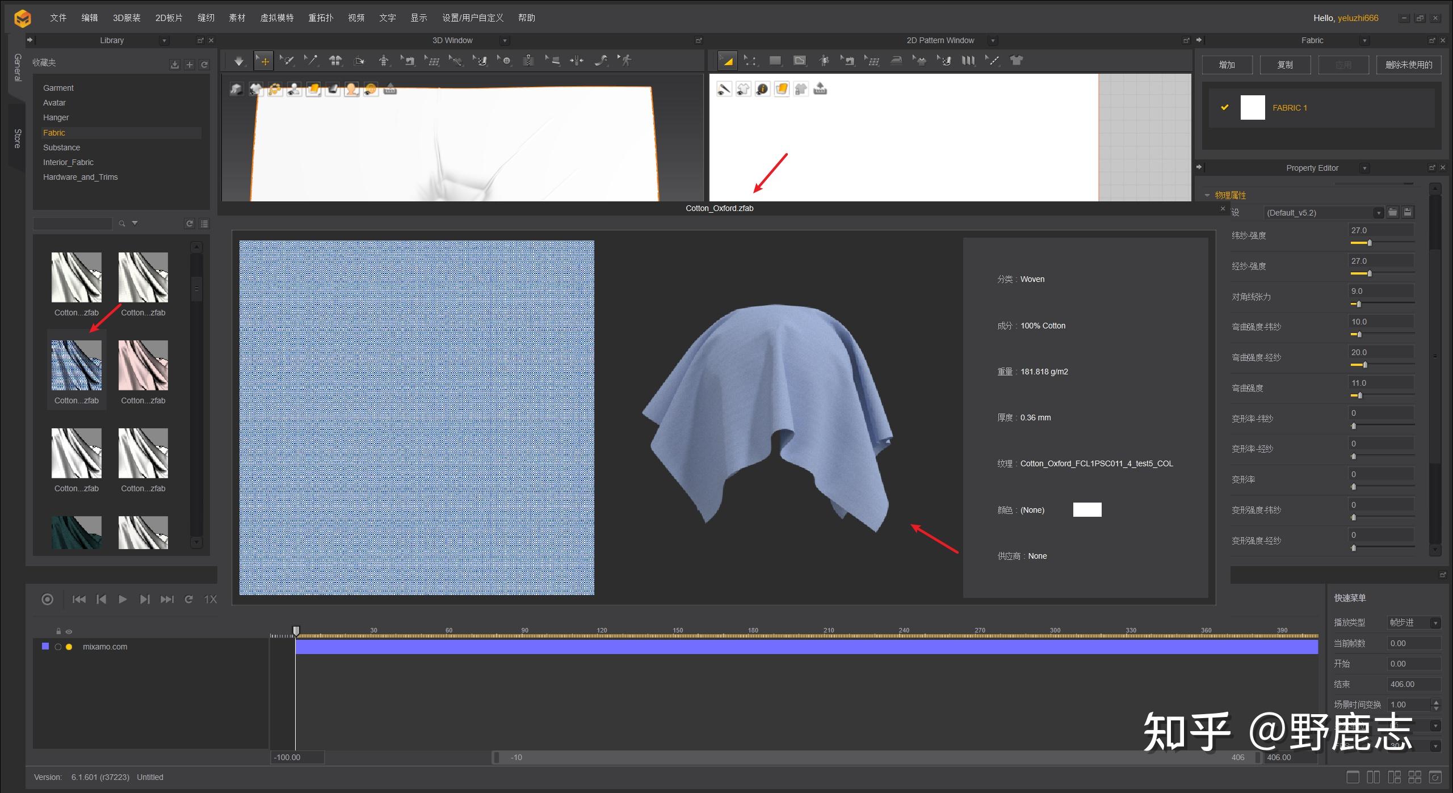The width and height of the screenshot is (1453, 793).
Task: Open the 3D服装 menu
Action: [x=126, y=18]
